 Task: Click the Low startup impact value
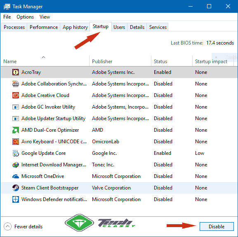coord(200,153)
